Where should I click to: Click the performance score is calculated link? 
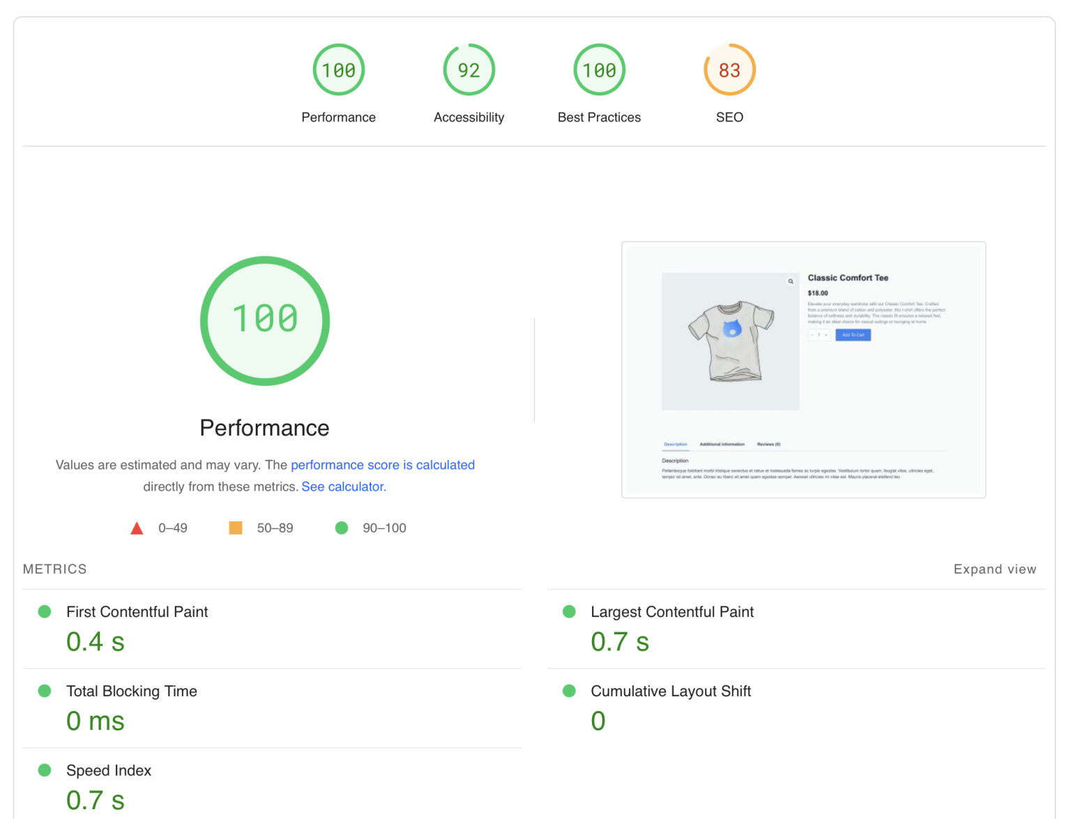tap(383, 464)
